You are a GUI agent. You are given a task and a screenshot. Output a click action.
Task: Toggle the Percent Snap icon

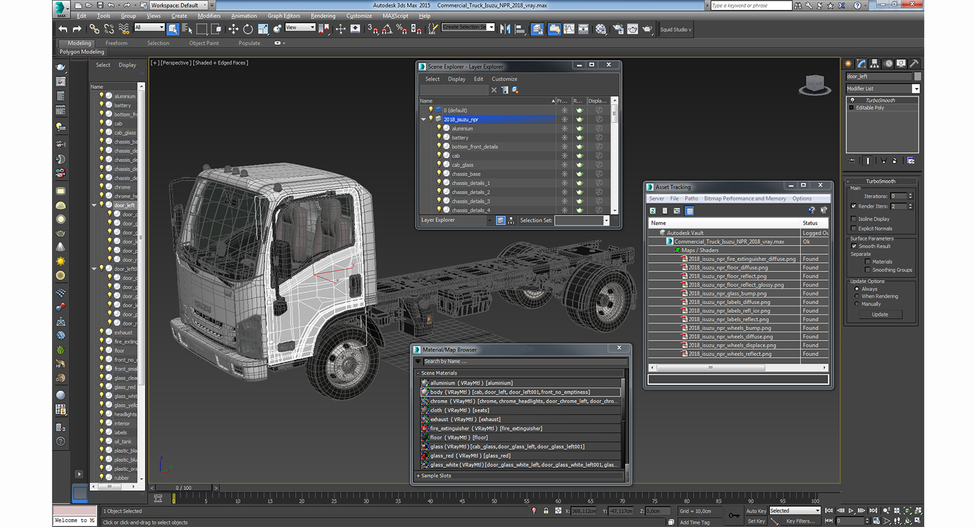402,29
